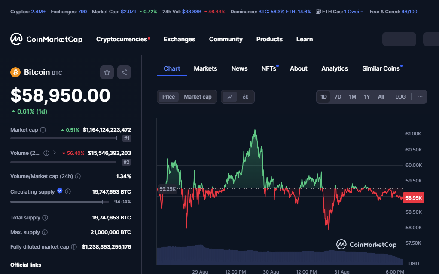The height and width of the screenshot is (274, 439).
Task: Click the 58.95K current price label
Action: 414,198
